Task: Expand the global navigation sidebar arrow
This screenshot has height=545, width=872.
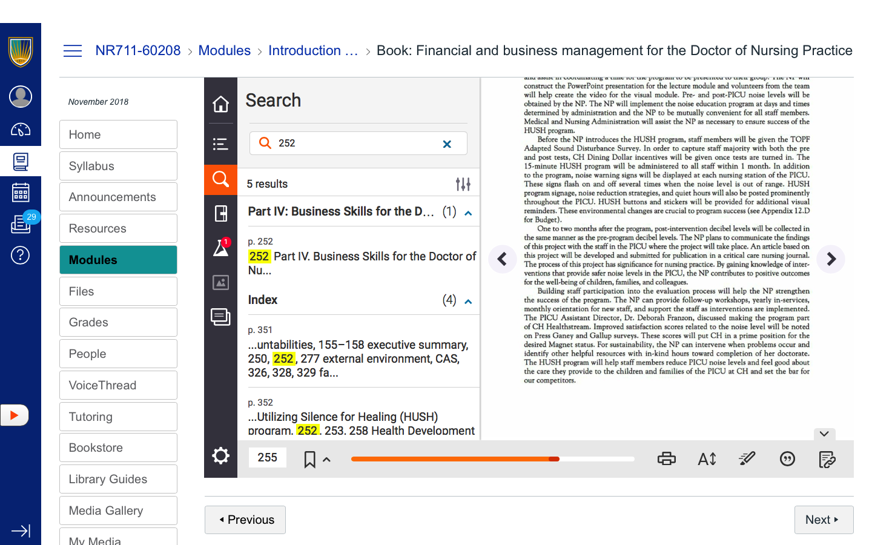Action: click(x=21, y=531)
